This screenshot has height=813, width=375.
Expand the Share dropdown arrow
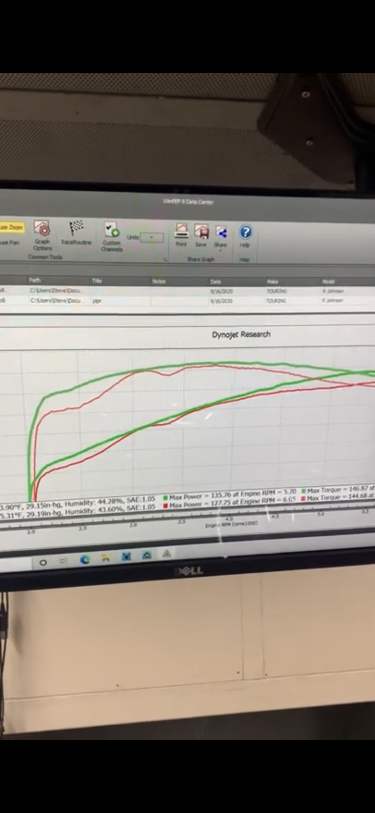pyautogui.click(x=221, y=250)
